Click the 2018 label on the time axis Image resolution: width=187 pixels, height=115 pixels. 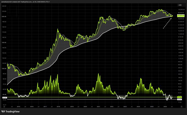[x=58, y=107]
